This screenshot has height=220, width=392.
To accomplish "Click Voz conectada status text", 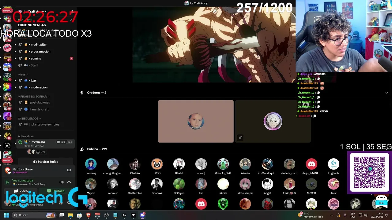I will tap(22, 180).
